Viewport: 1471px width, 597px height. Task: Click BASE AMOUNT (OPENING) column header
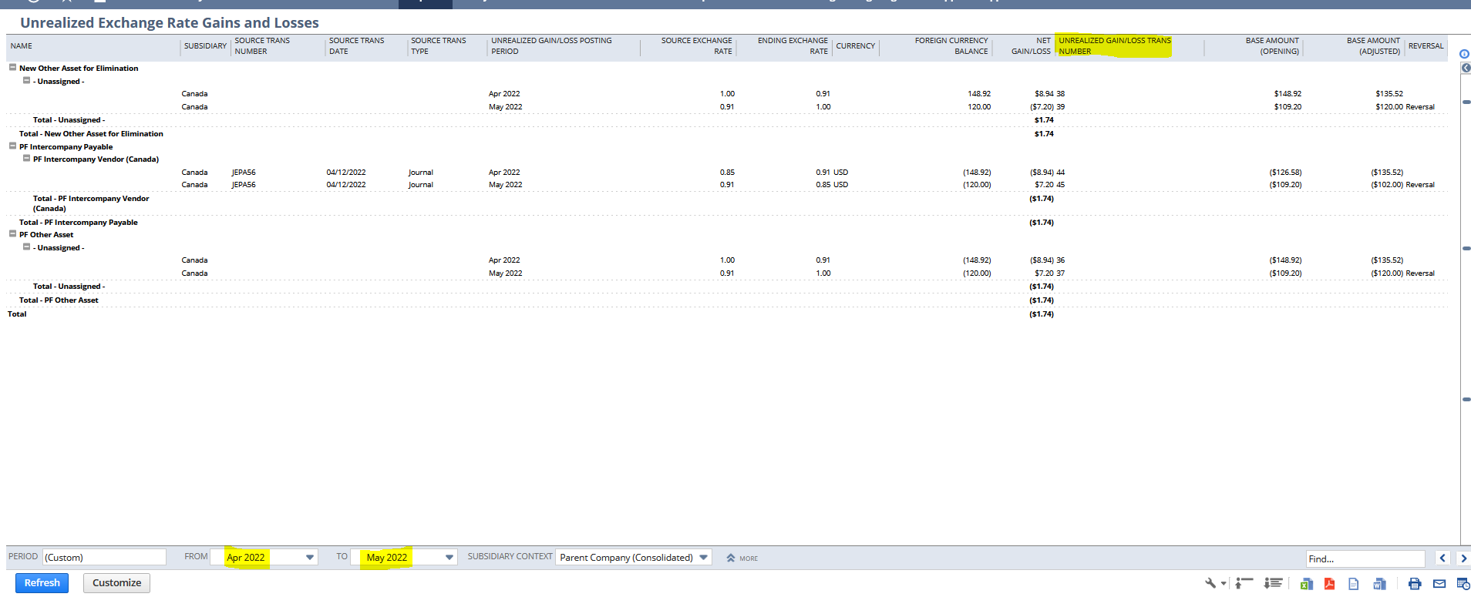pos(1272,46)
